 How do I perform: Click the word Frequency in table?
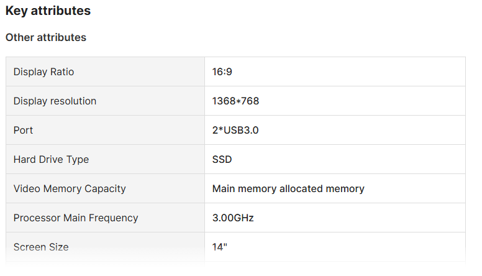point(114,218)
